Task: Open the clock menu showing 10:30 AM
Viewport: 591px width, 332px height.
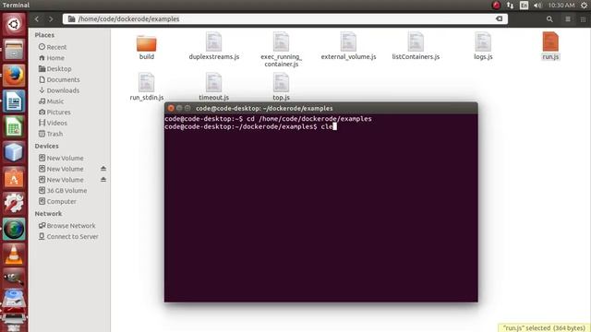Action: [561, 6]
